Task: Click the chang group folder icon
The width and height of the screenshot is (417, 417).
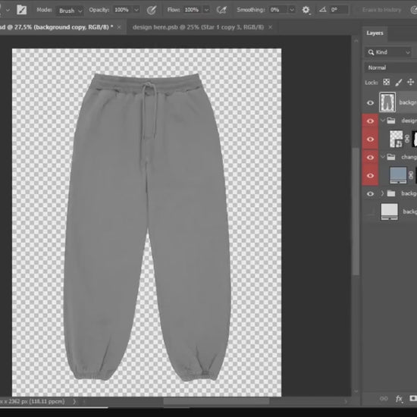Action: tap(391, 157)
